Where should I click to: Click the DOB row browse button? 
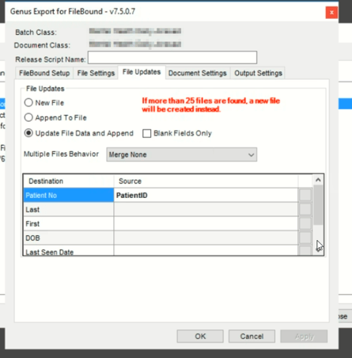pyautogui.click(x=305, y=238)
